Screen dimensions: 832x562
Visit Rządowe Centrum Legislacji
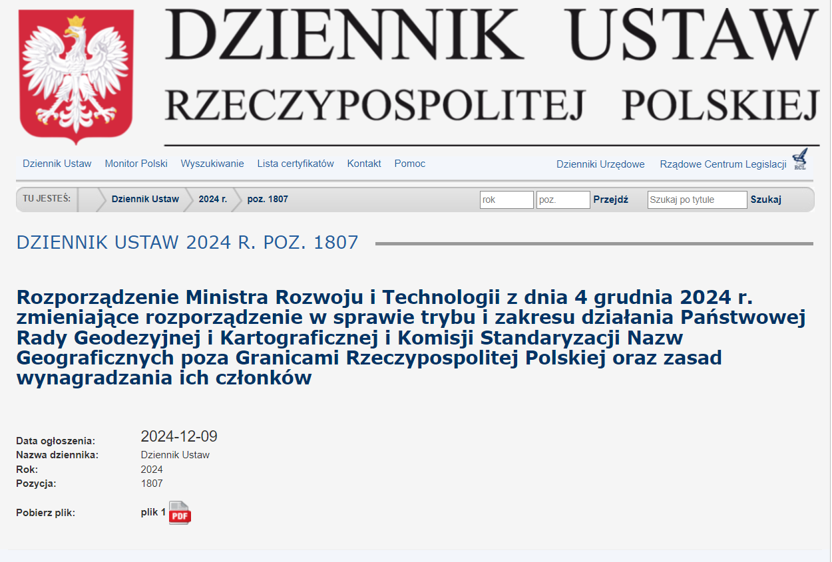click(722, 164)
